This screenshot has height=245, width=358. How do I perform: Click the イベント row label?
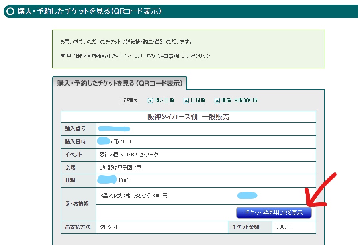tap(78, 155)
